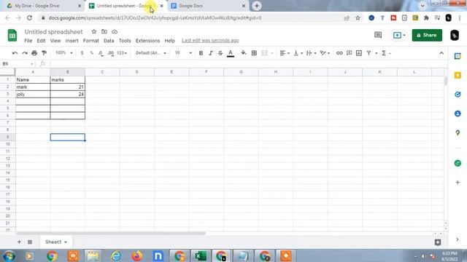Screen dimensions: 467x262
Task: Click the Explore button at bottom right
Action: point(438,242)
